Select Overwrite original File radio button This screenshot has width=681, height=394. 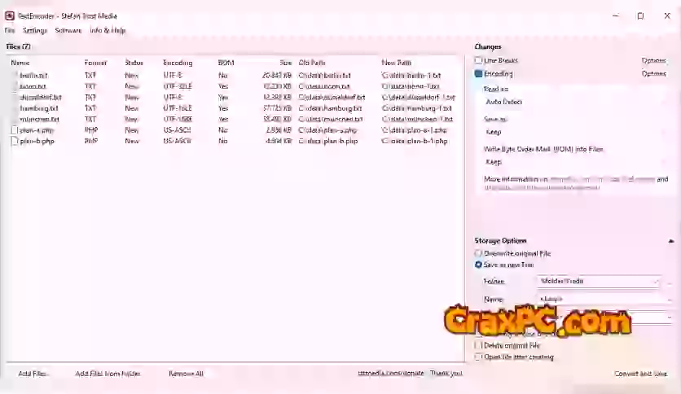click(x=479, y=254)
